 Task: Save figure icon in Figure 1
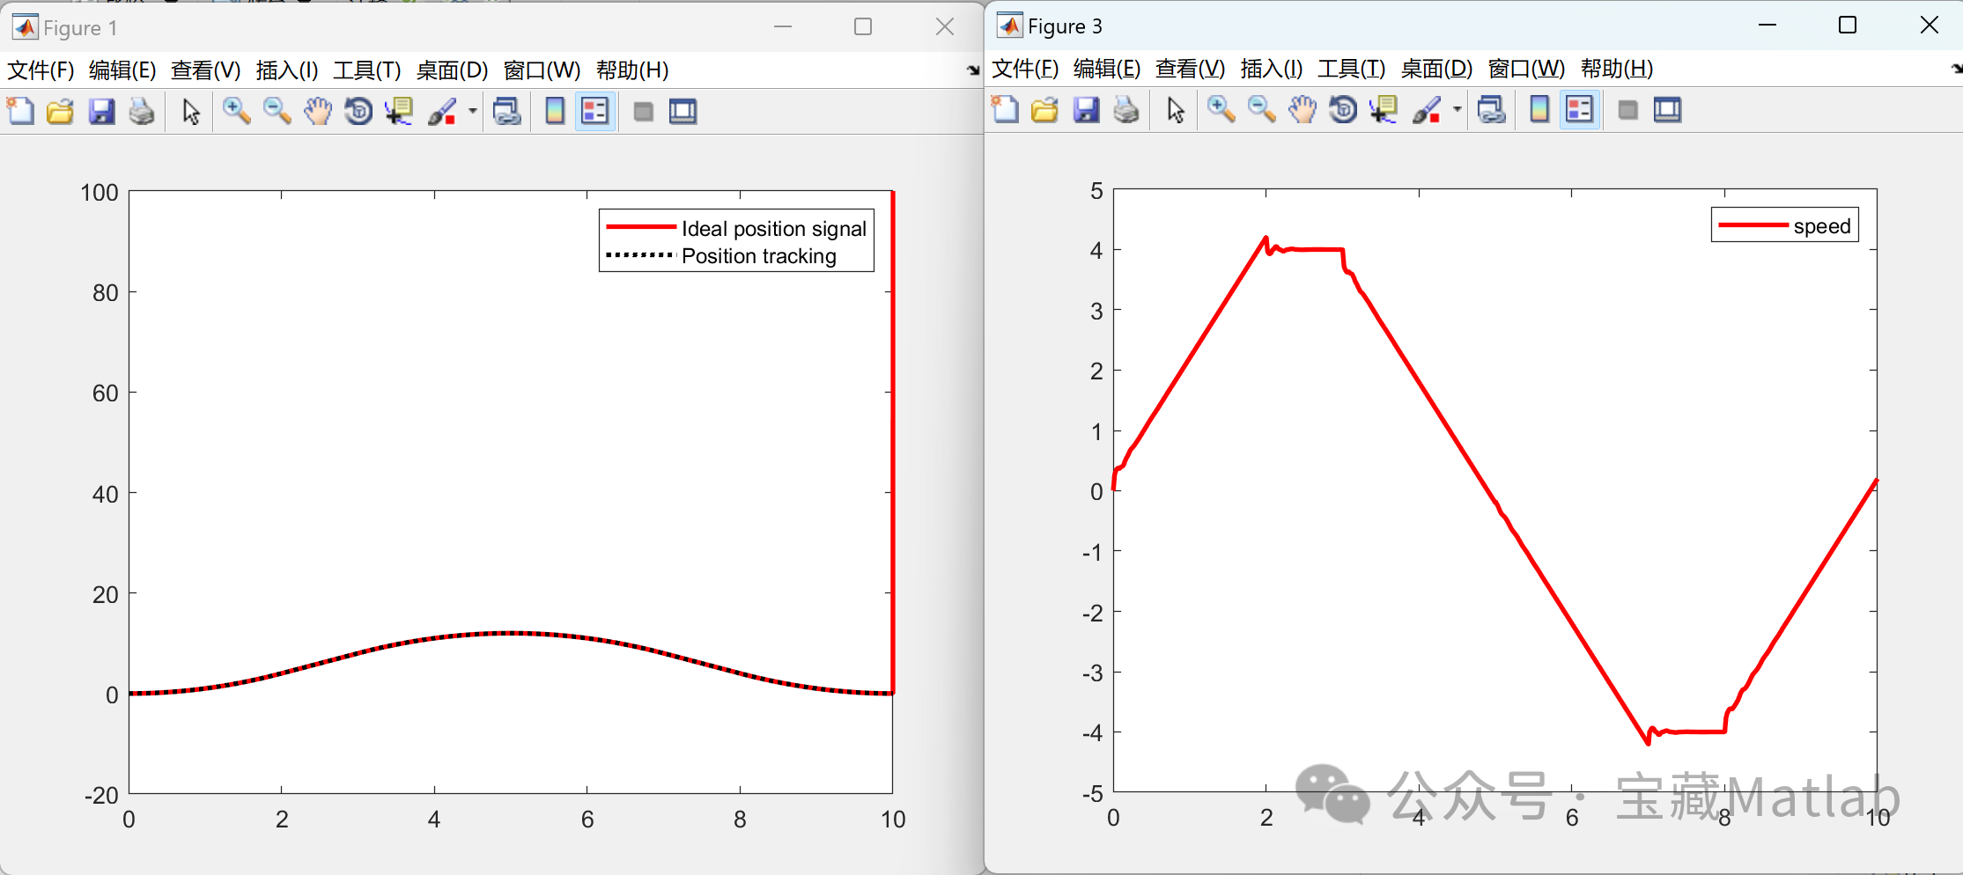pos(101,111)
